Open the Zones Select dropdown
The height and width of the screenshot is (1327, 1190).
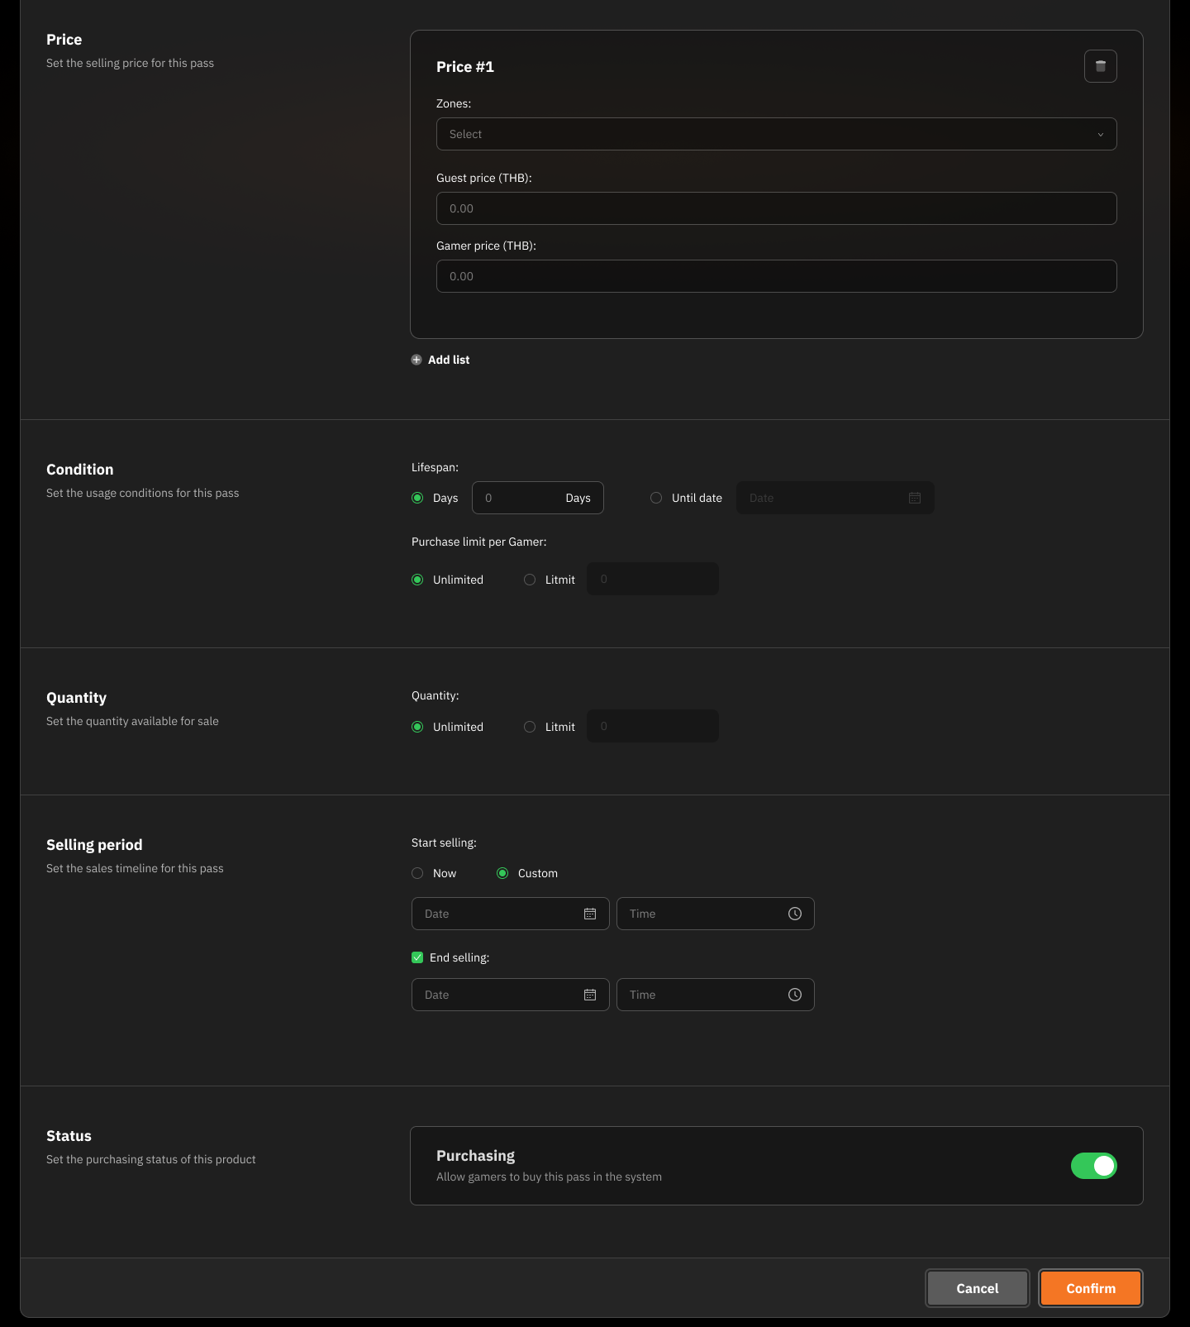coord(776,134)
